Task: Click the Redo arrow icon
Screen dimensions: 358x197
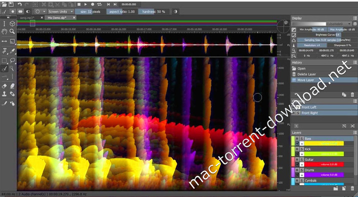Action: click(26, 4)
